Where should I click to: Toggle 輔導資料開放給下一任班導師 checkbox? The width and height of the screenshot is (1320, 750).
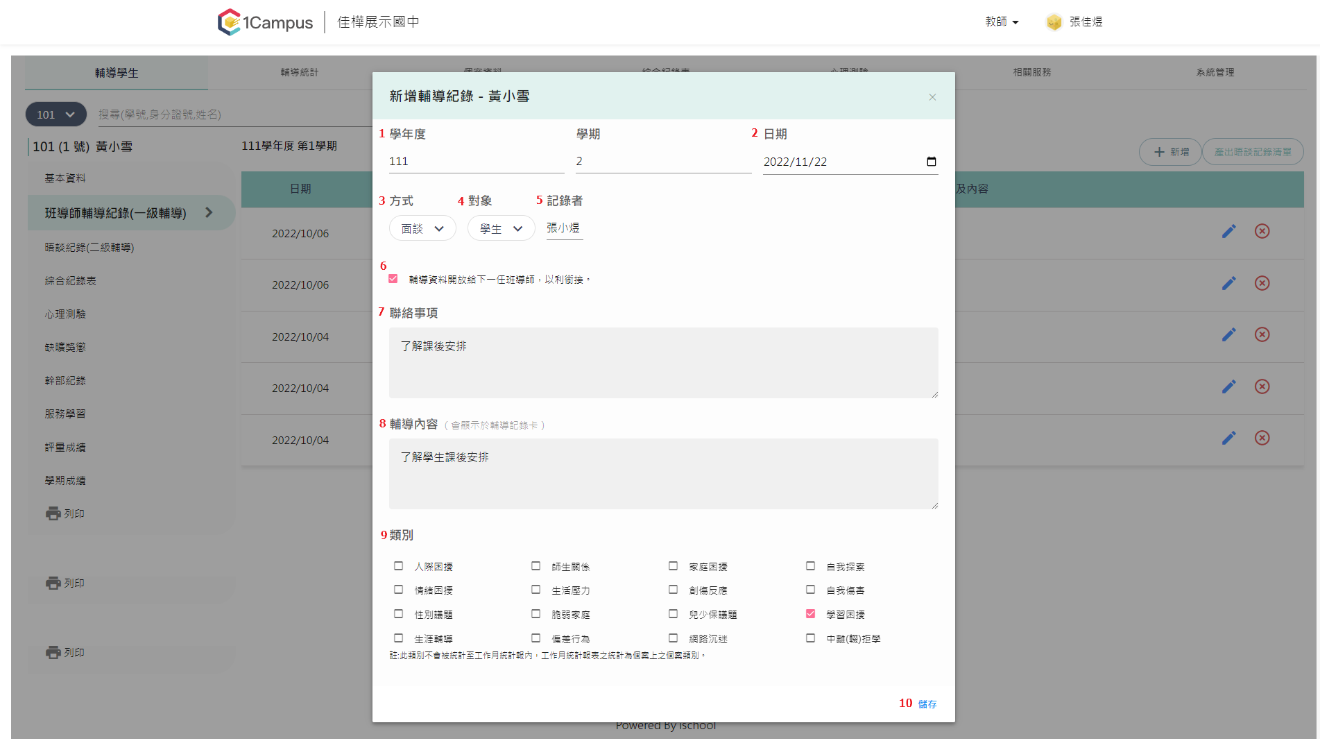(393, 279)
